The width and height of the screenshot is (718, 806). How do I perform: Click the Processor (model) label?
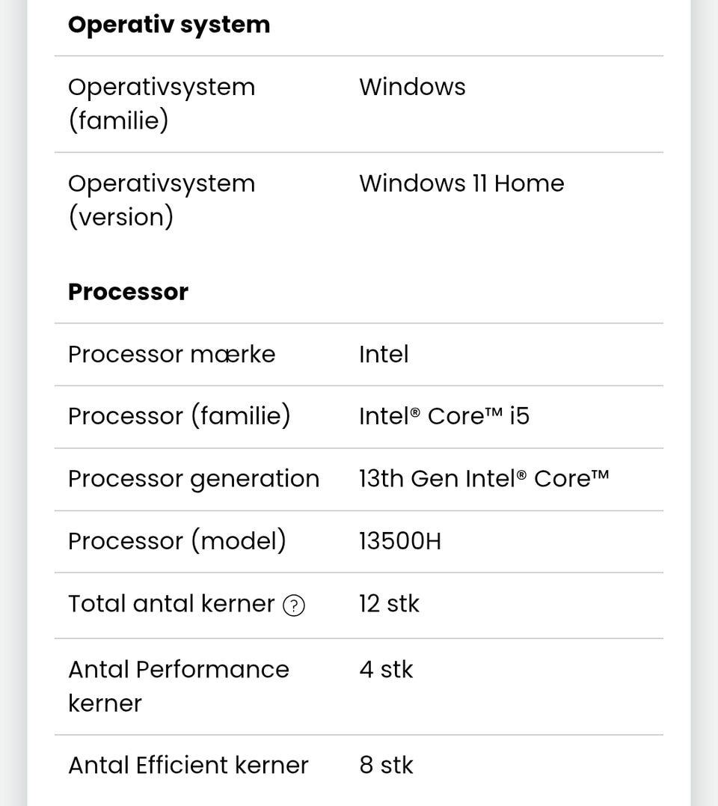pos(177,541)
